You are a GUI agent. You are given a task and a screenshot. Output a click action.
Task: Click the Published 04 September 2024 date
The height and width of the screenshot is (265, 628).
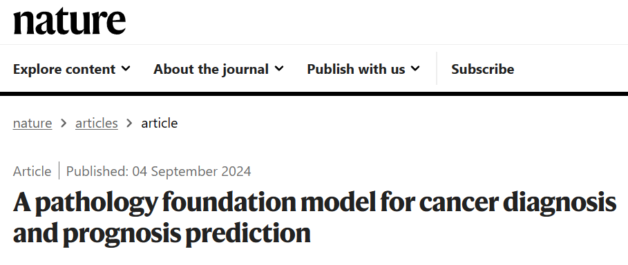pos(159,171)
